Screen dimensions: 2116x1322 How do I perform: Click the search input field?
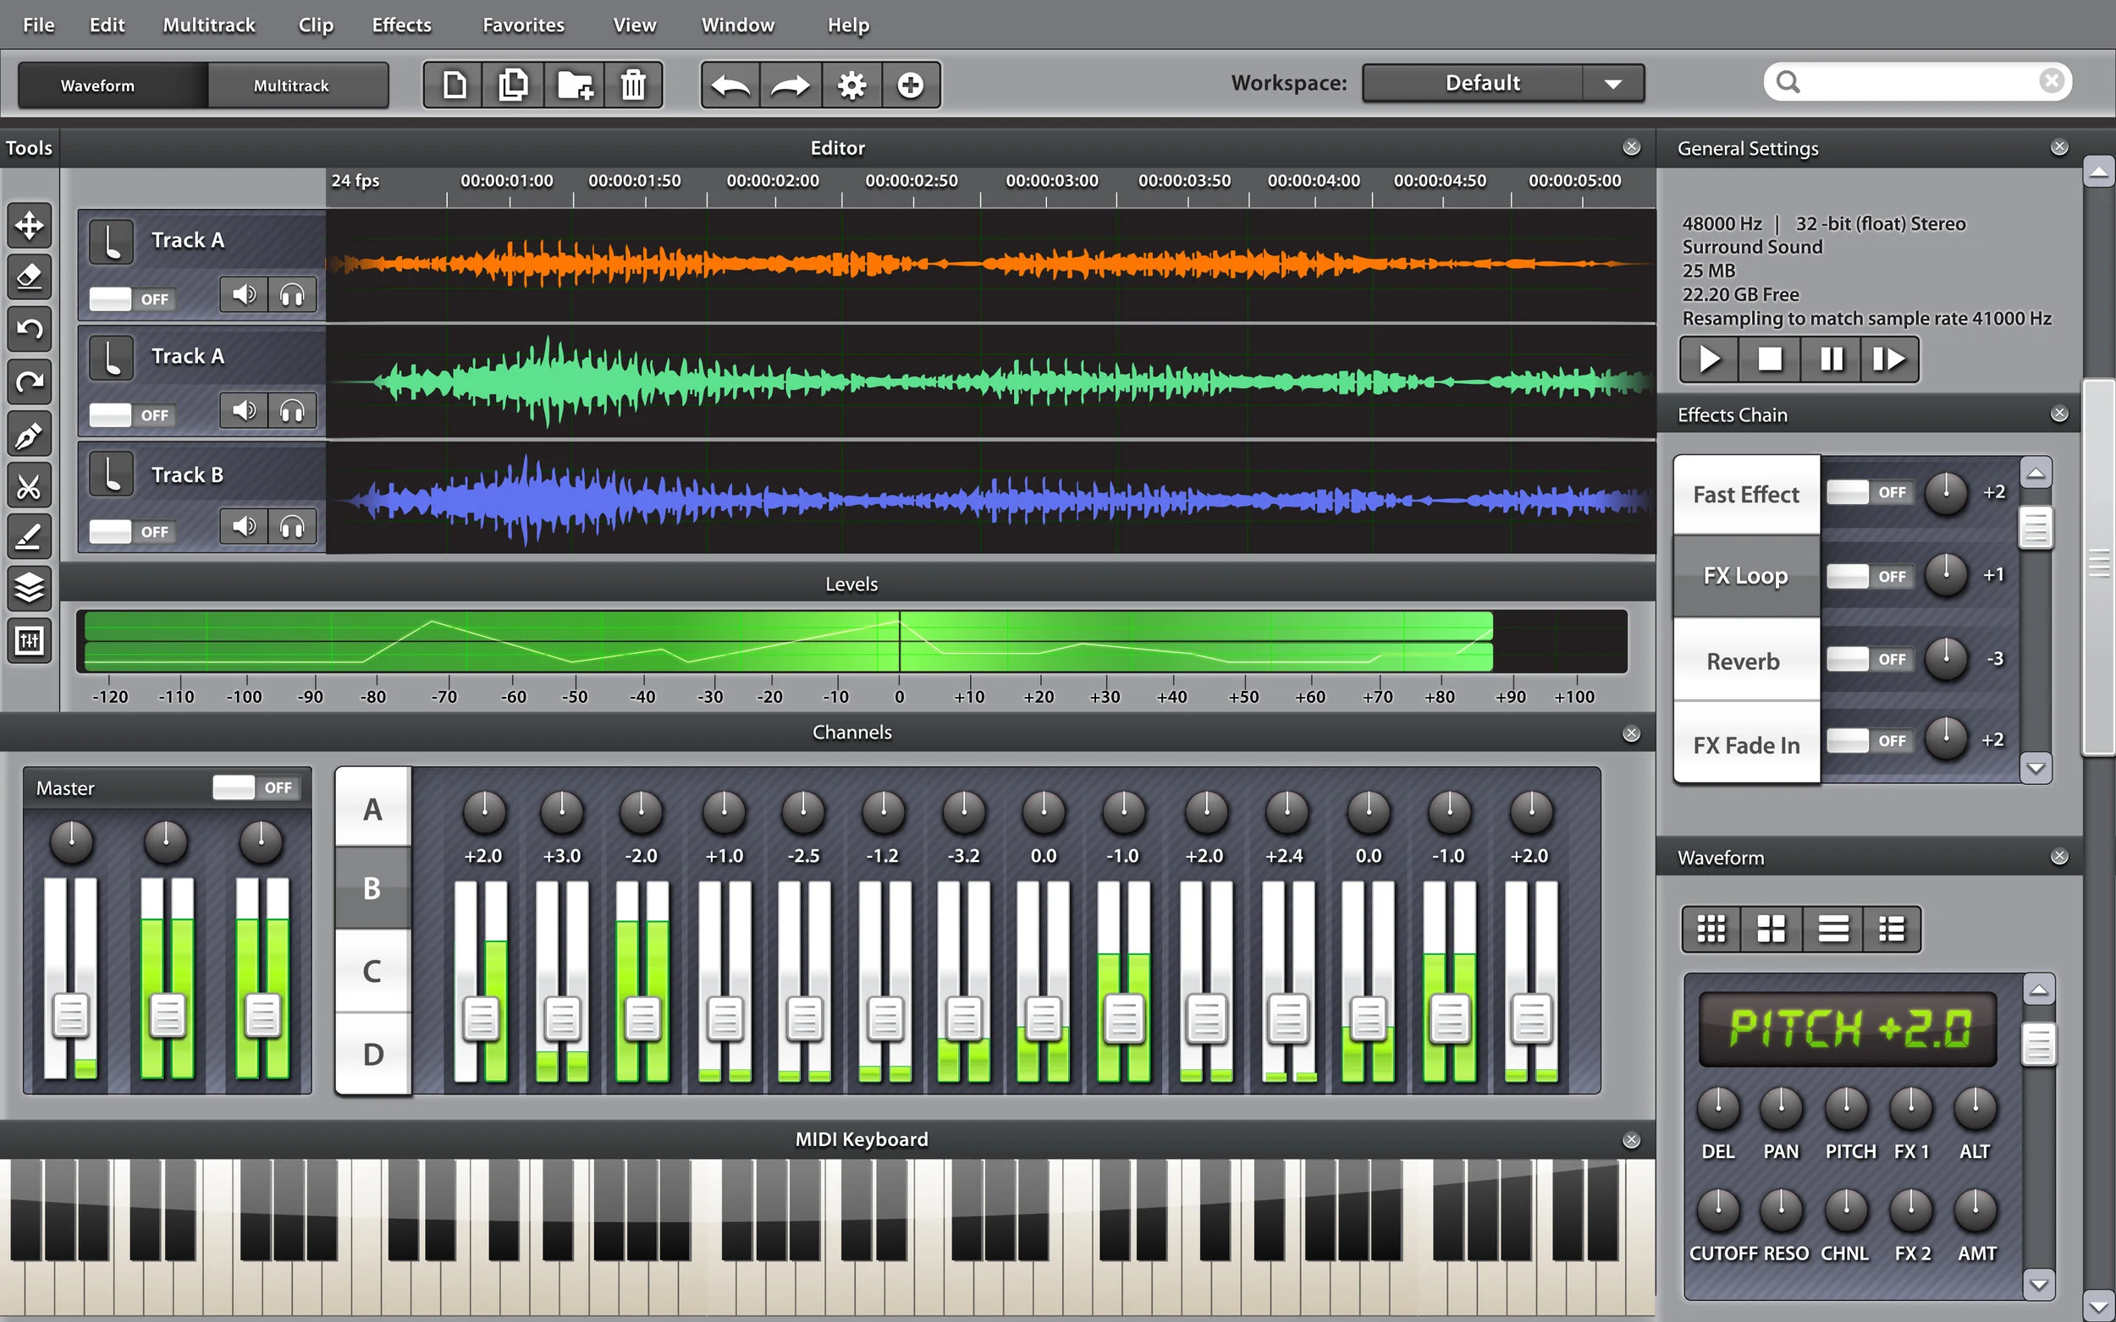pos(1915,82)
